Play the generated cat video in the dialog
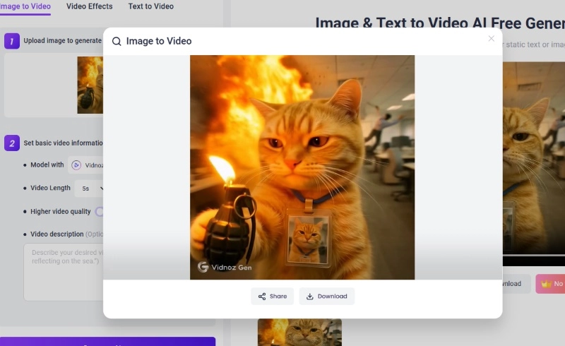The image size is (565, 346). [x=302, y=167]
